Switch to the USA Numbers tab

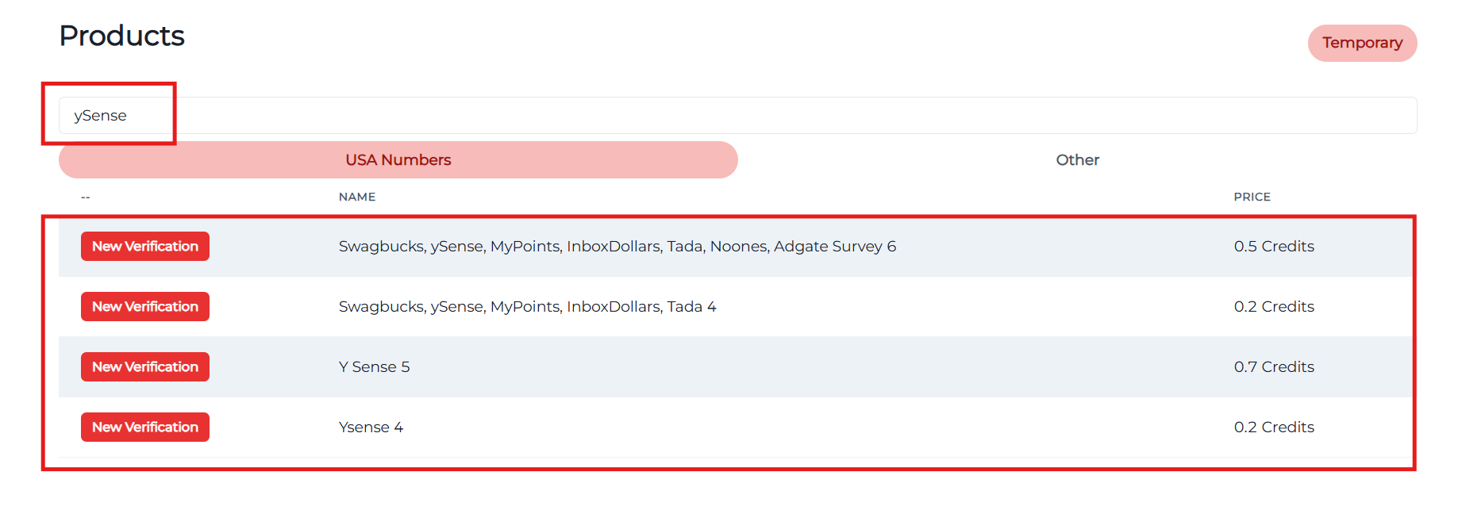(x=397, y=159)
